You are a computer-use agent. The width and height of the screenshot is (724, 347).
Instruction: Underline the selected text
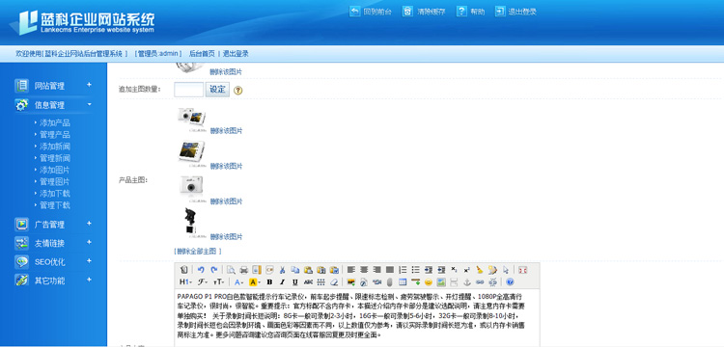pos(294,282)
